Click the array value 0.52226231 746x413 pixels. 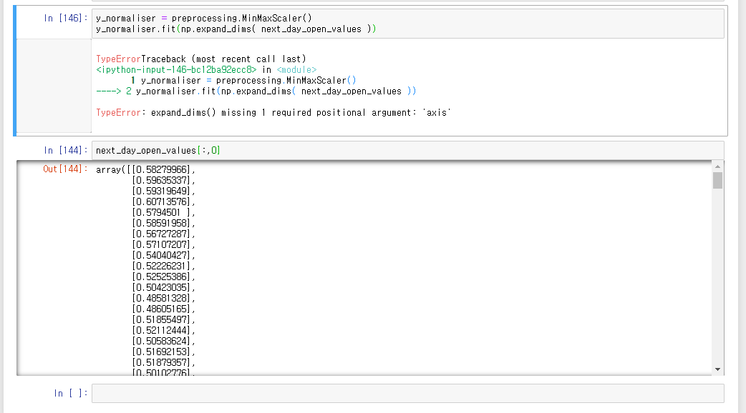[163, 266]
